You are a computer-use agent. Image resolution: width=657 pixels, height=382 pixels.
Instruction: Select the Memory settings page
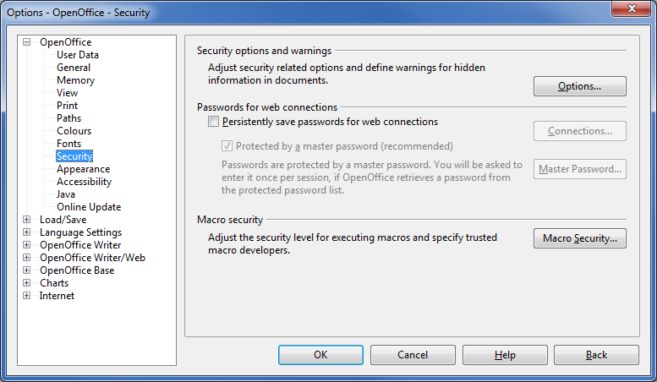click(75, 80)
